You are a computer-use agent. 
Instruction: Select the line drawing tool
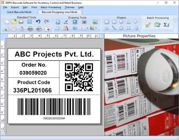(114, 28)
